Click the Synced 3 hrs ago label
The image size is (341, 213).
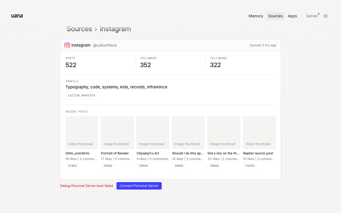[x=263, y=45]
